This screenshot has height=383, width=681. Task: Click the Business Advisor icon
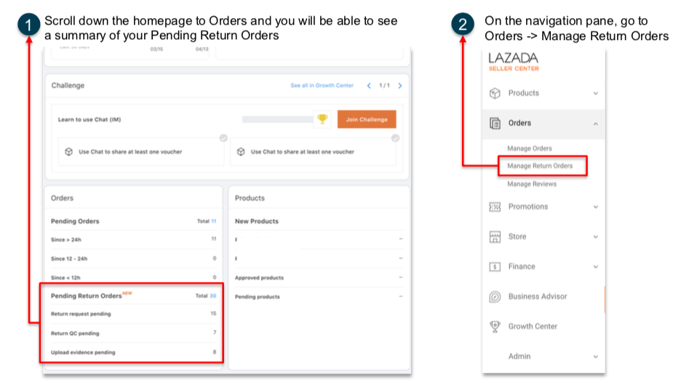(495, 297)
